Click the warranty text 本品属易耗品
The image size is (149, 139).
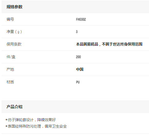pos(87,44)
